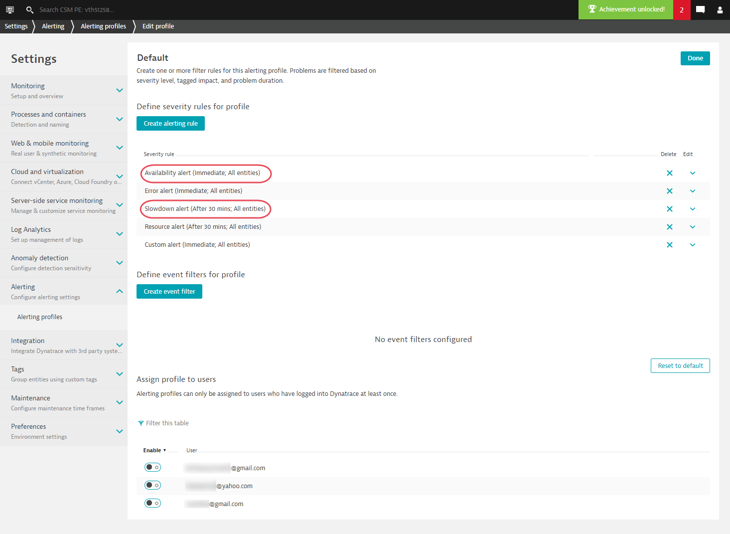Screen dimensions: 730x534
Task: Toggle profile for first gmail.com user
Action: 152,467
